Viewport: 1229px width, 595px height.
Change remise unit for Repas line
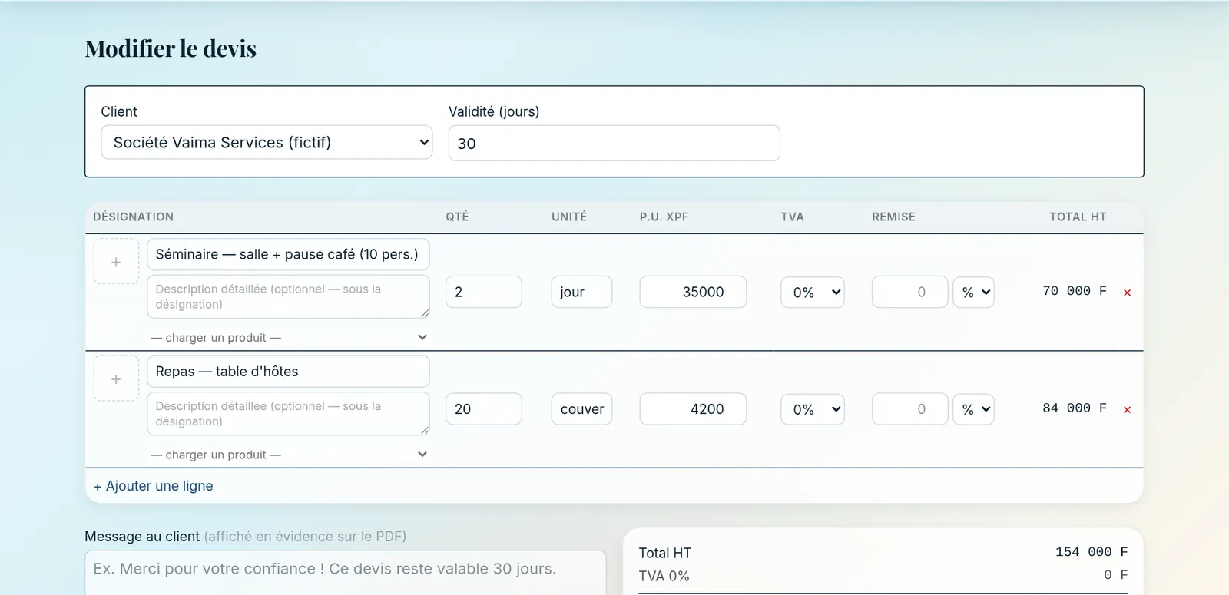click(974, 409)
